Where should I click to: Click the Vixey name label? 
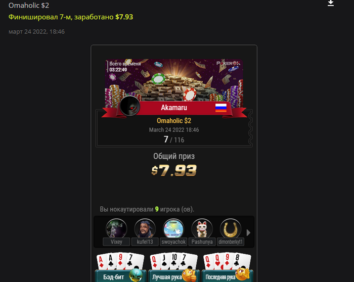pos(116,242)
